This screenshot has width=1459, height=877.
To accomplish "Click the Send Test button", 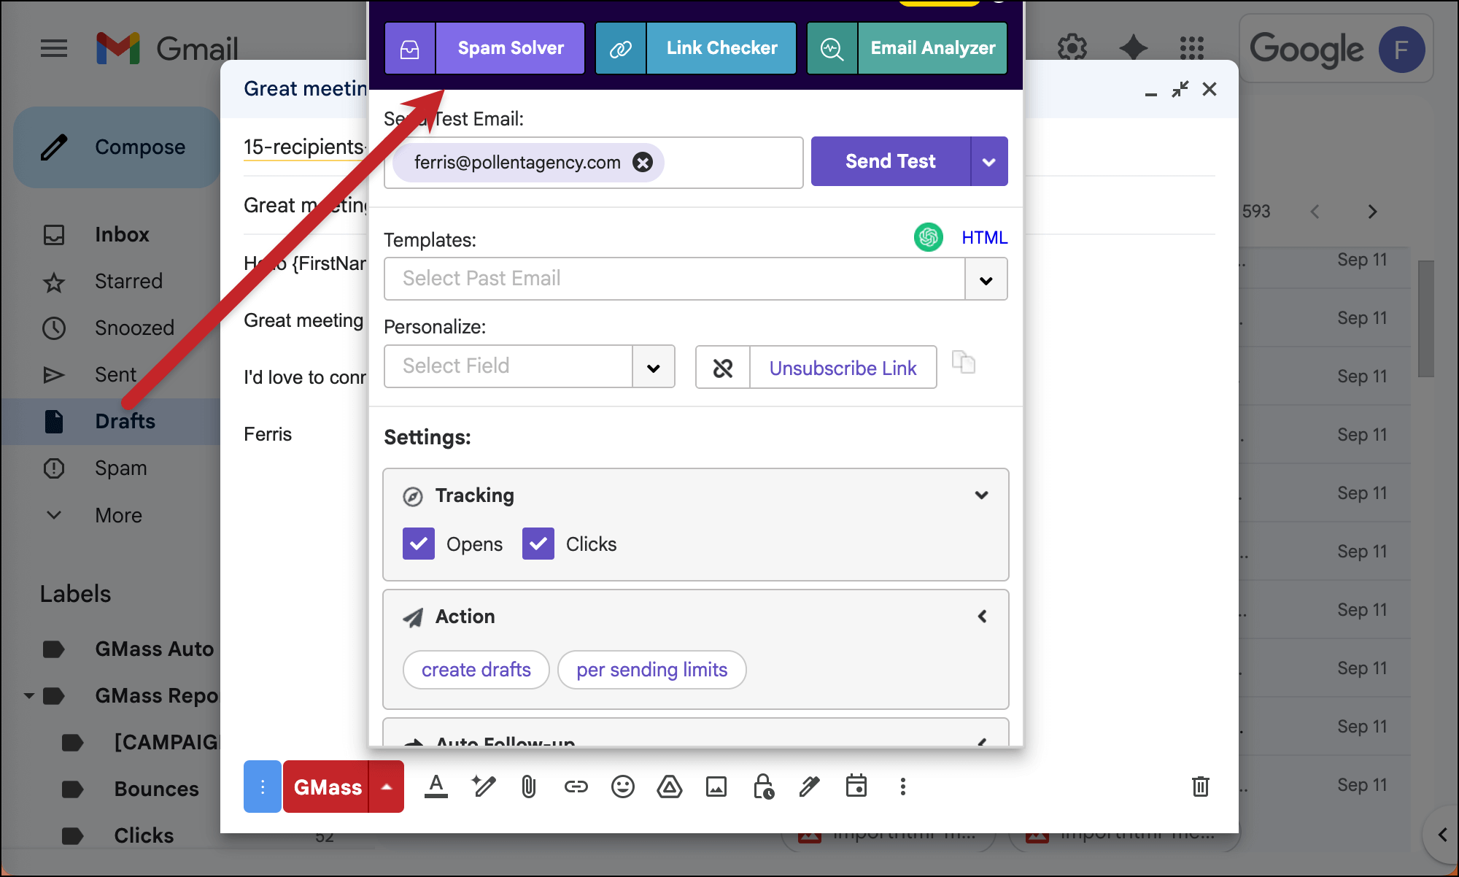I will (890, 161).
